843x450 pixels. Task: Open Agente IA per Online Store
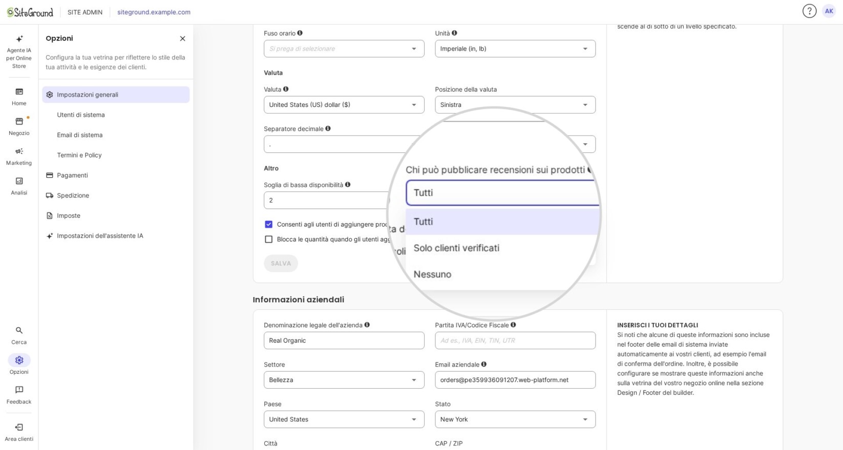tap(19, 52)
